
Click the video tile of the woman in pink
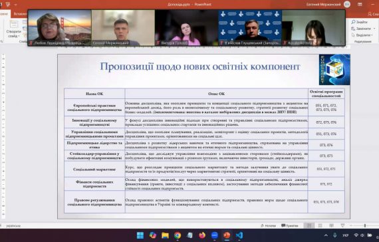pos(187,28)
